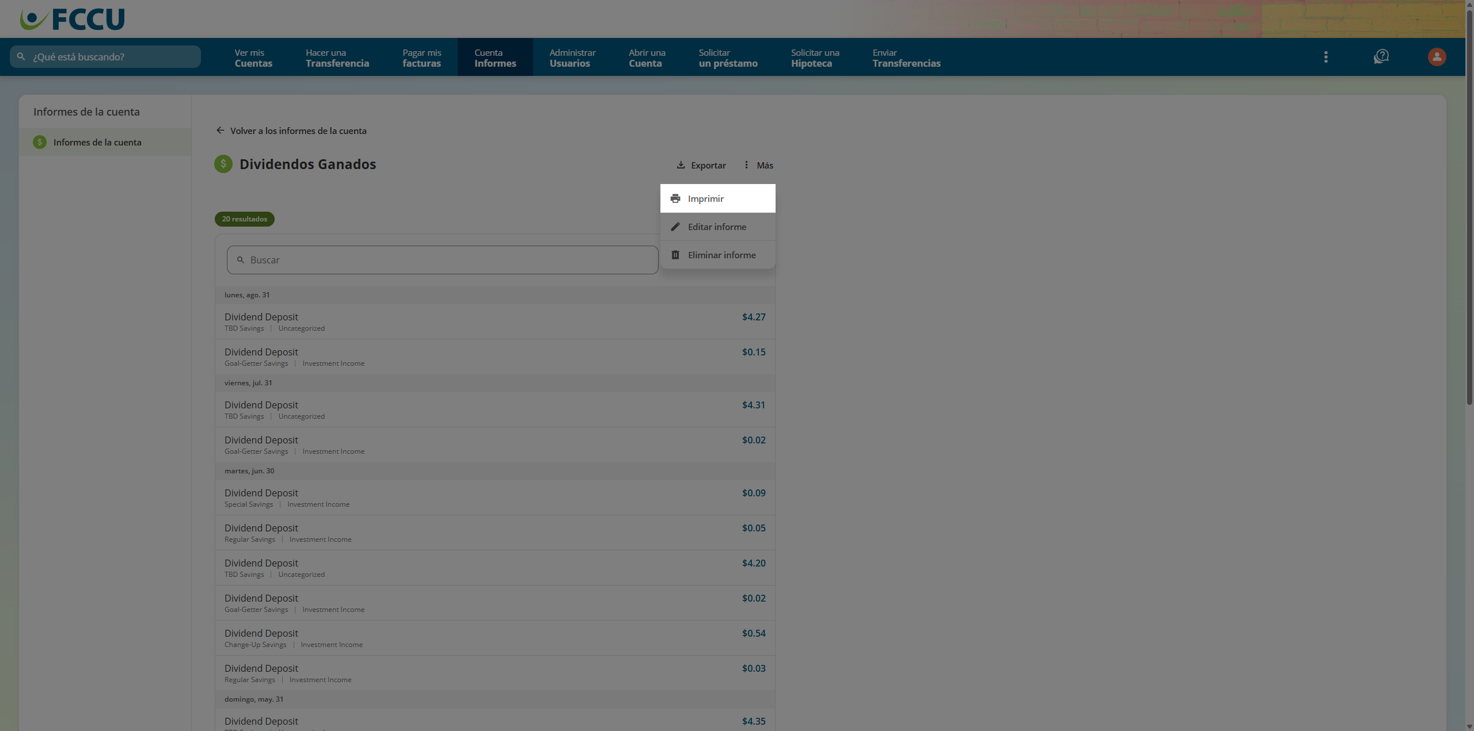Open the $4.27 Dividend Deposit row

(495, 322)
